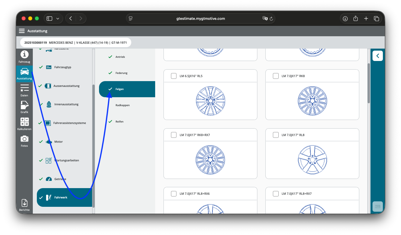Select the Fahrerassistenzsysteme category
The image size is (401, 235).
70,123
